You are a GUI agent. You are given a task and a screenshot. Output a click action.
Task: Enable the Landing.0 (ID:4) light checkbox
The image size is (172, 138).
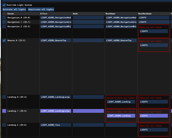click(x=4, y=97)
